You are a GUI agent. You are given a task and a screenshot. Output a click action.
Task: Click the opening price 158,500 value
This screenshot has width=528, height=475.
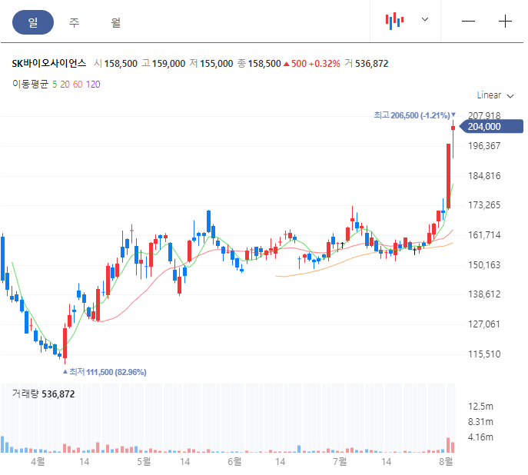121,64
